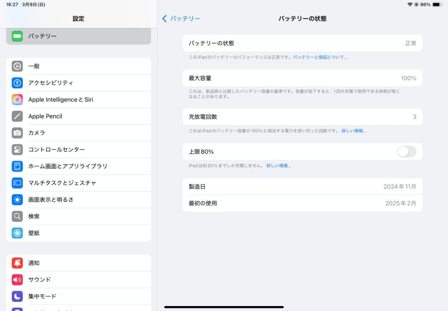448x311 pixels.
Task: Open 通知 settings
Action: click(x=34, y=263)
